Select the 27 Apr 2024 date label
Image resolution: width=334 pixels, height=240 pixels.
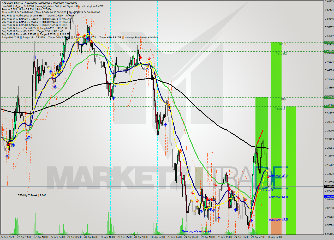(x=7, y=237)
